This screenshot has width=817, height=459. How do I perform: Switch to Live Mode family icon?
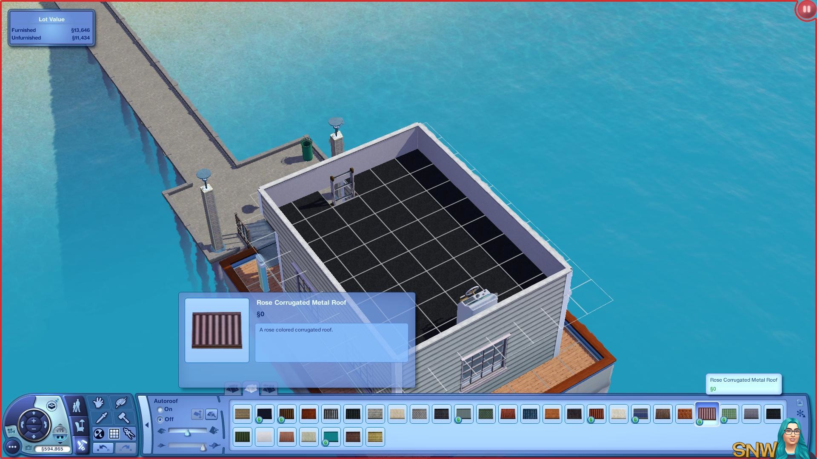click(x=77, y=406)
